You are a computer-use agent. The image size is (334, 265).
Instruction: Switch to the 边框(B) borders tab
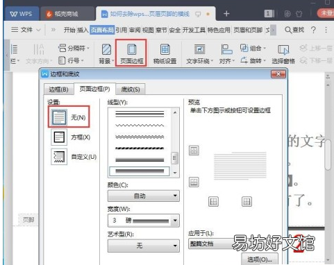click(x=58, y=89)
